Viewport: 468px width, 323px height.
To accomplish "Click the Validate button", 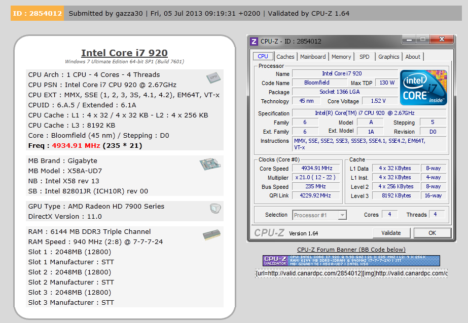I will pyautogui.click(x=391, y=233).
